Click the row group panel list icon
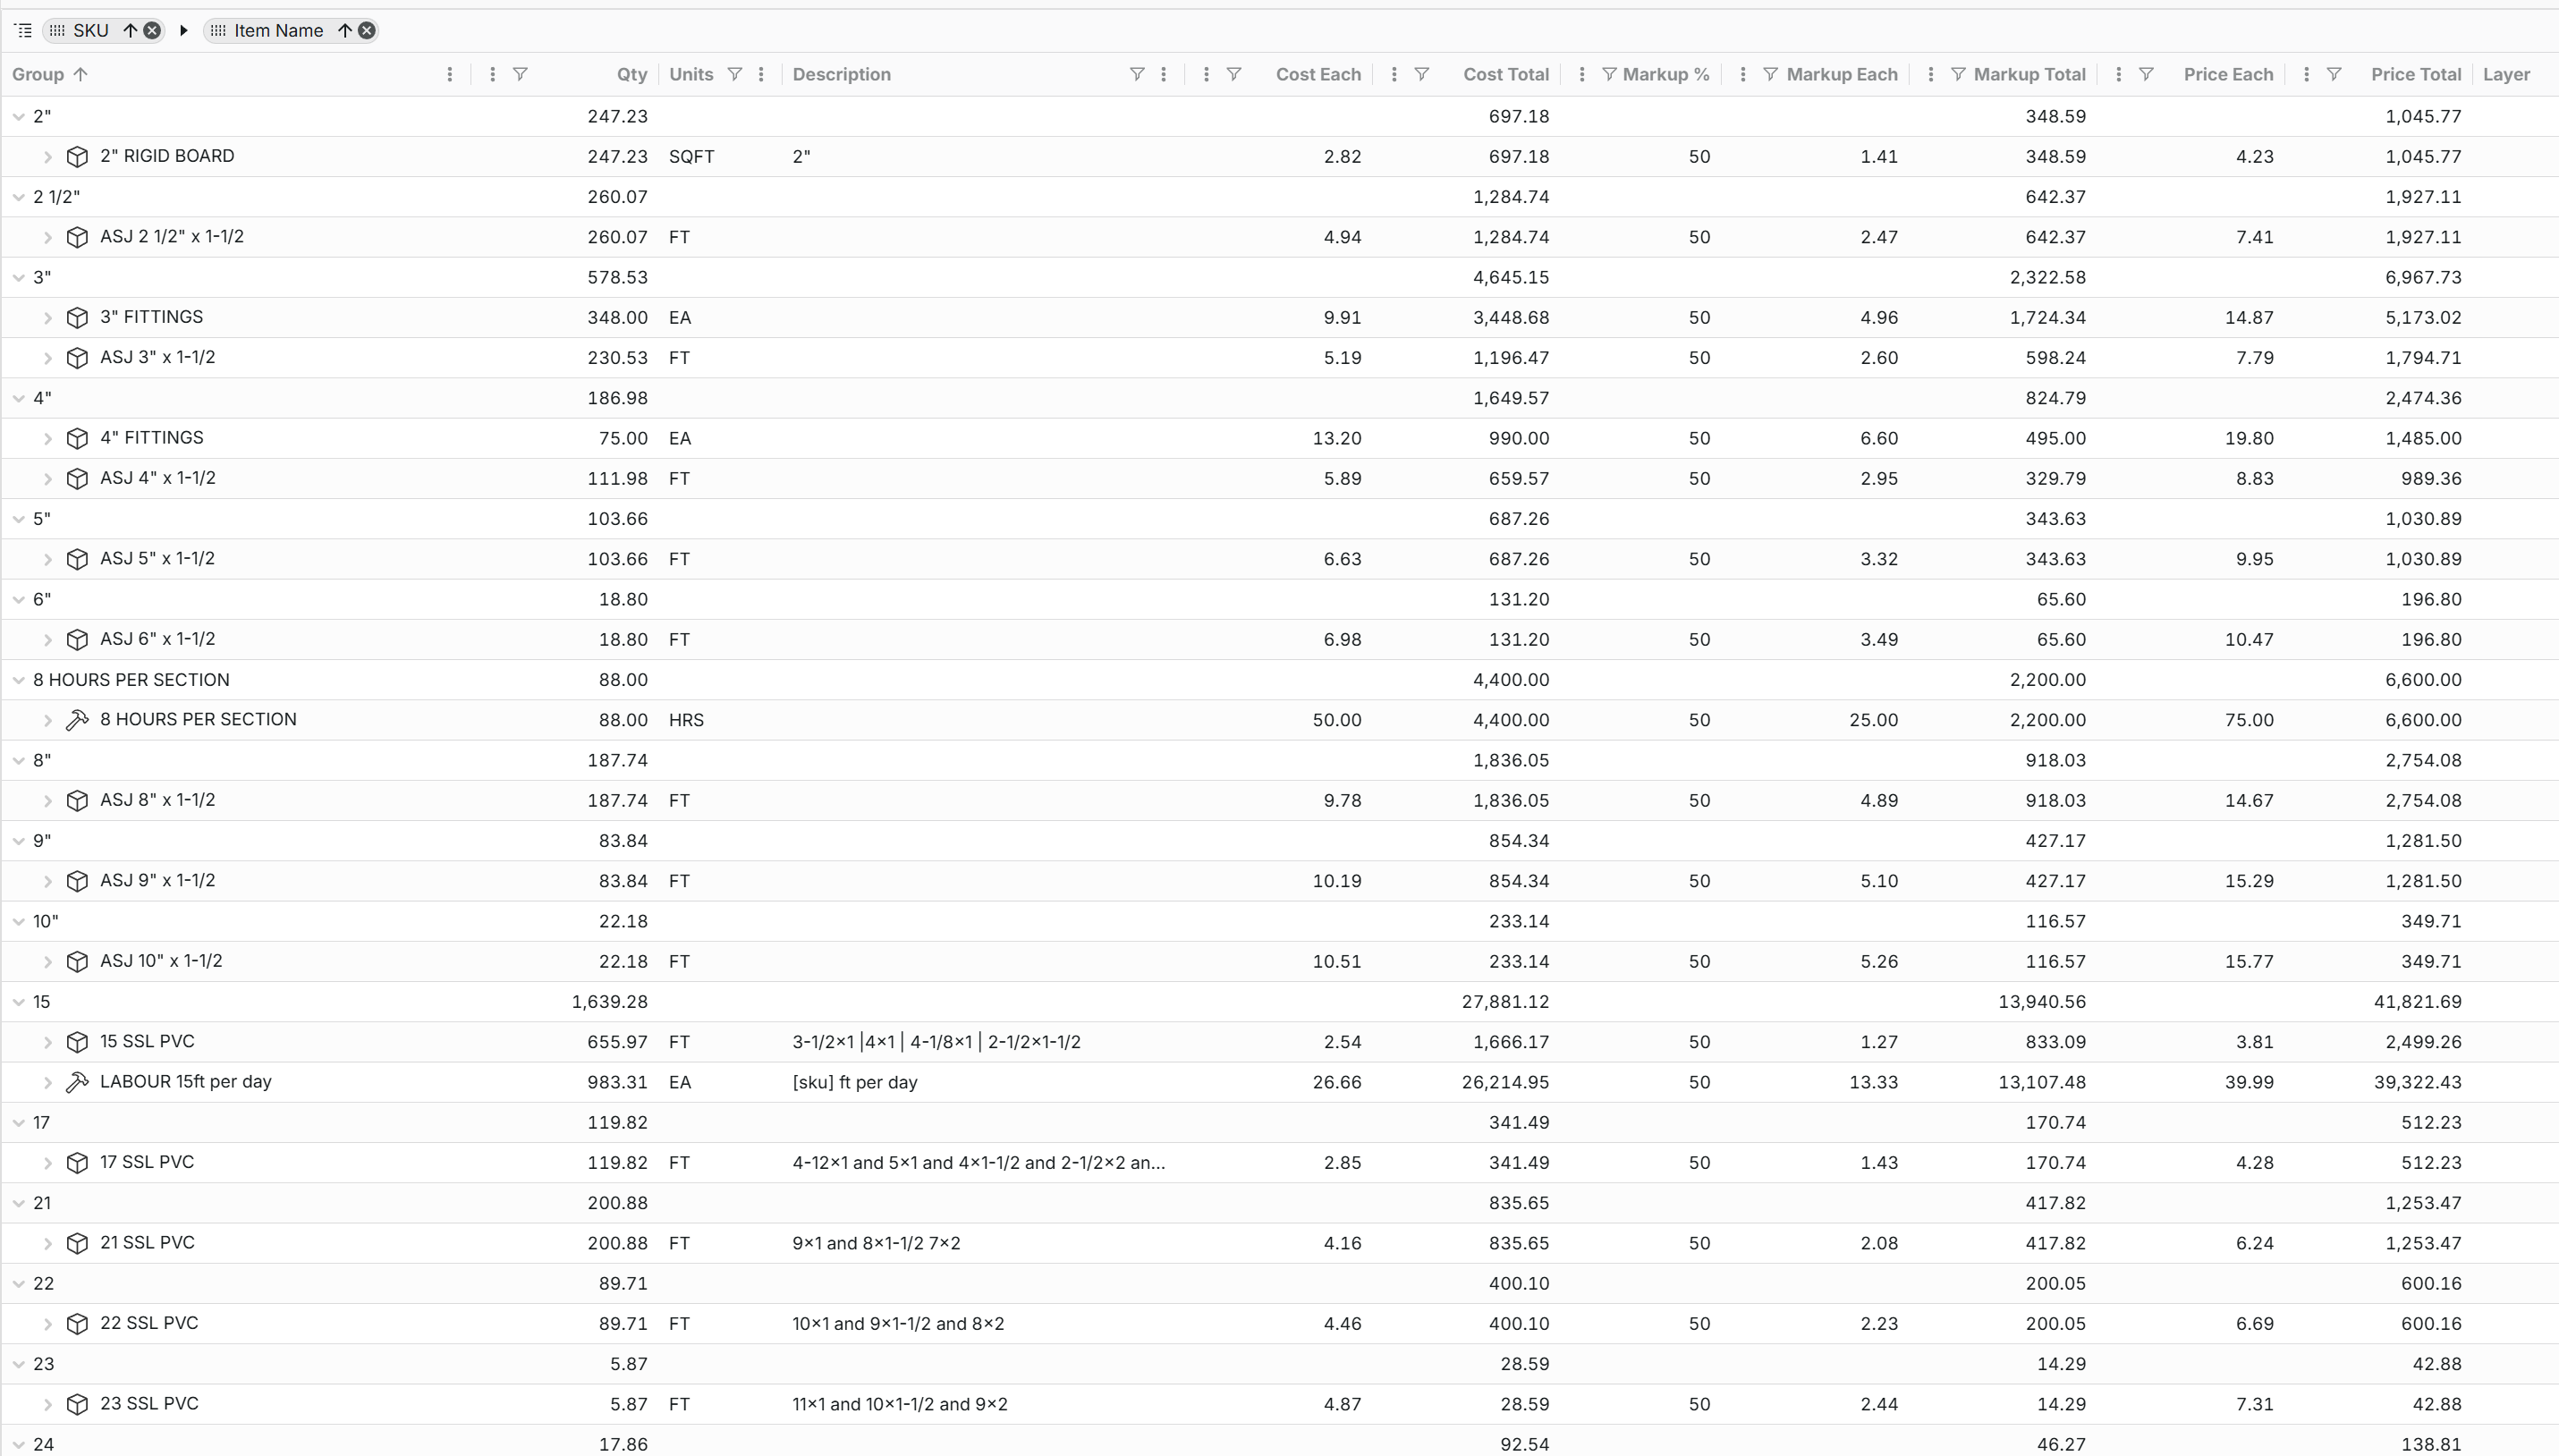This screenshot has width=2559, height=1456. tap(24, 30)
